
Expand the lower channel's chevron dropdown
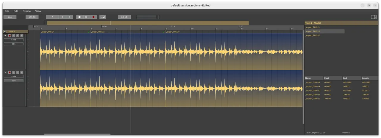pyautogui.click(x=5, y=72)
